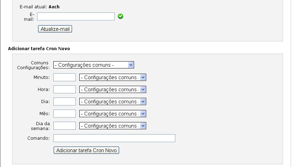This screenshot has height=167, width=292.
Task: Open the main Configurações comuns dropdown
Action: [x=94, y=65]
